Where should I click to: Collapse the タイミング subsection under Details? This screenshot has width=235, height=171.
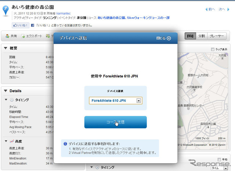(x=6, y=100)
